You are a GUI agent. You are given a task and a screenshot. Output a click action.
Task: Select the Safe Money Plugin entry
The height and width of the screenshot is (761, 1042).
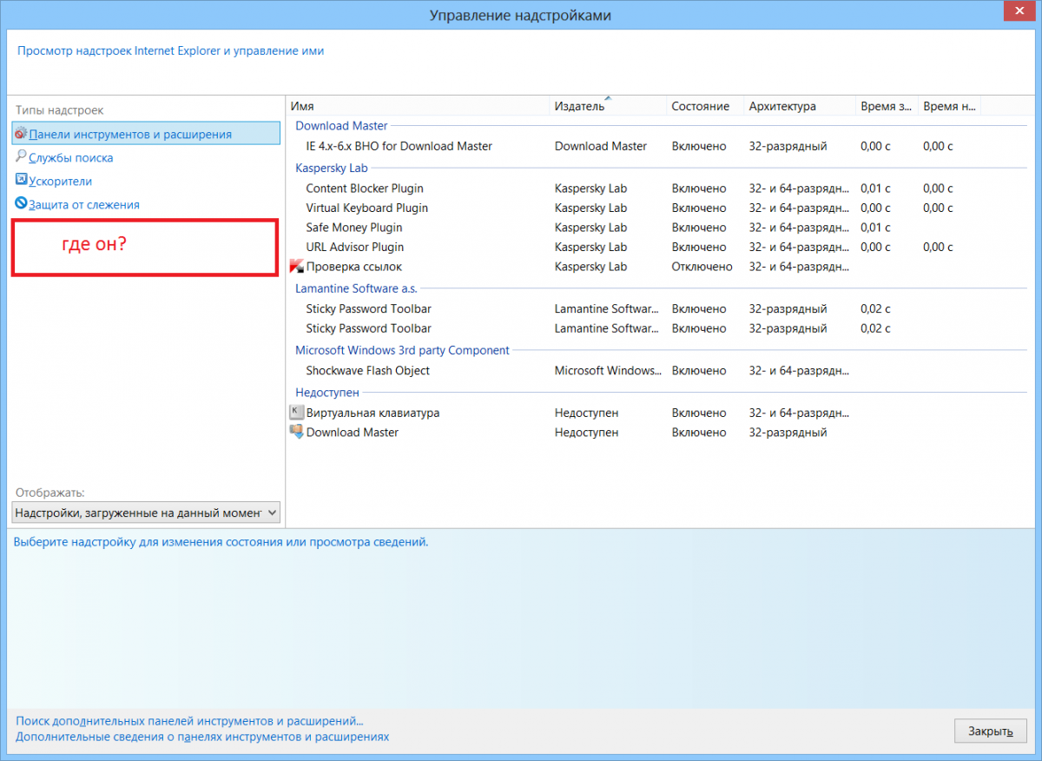pyautogui.click(x=353, y=228)
